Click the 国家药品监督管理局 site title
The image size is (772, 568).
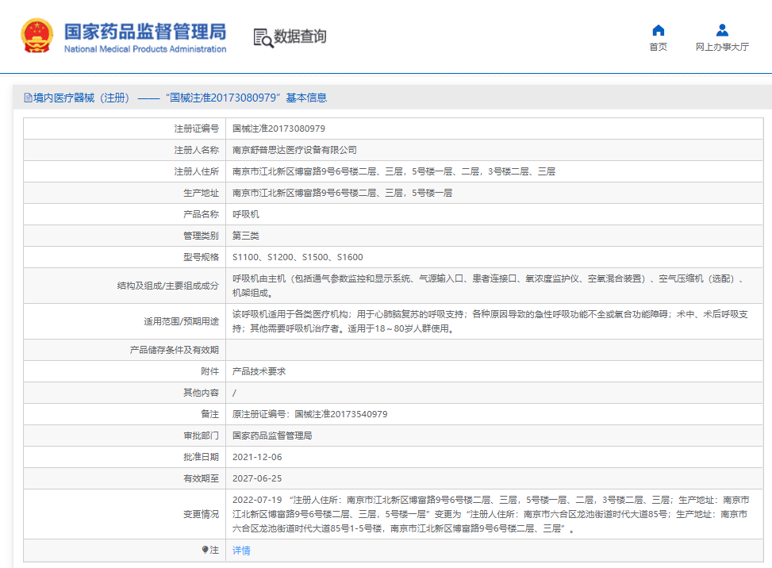(144, 31)
